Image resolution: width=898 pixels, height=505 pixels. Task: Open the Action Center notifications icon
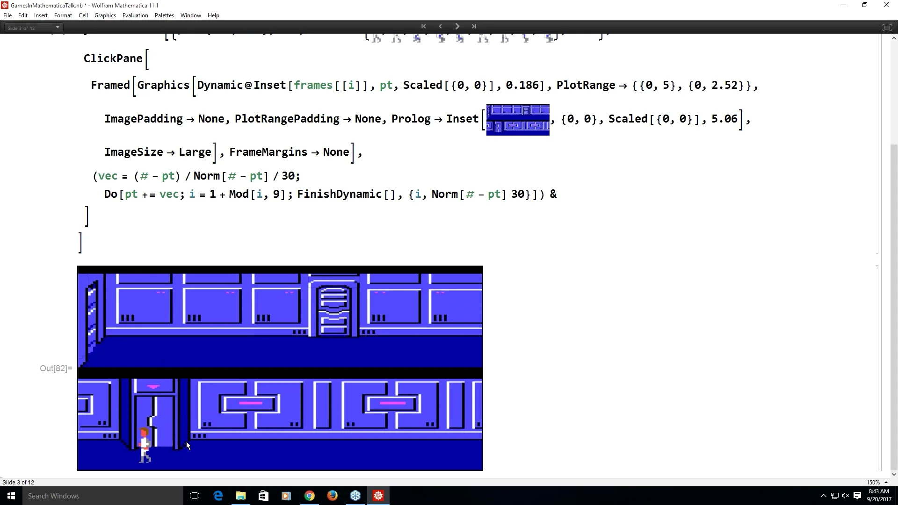pyautogui.click(x=857, y=496)
